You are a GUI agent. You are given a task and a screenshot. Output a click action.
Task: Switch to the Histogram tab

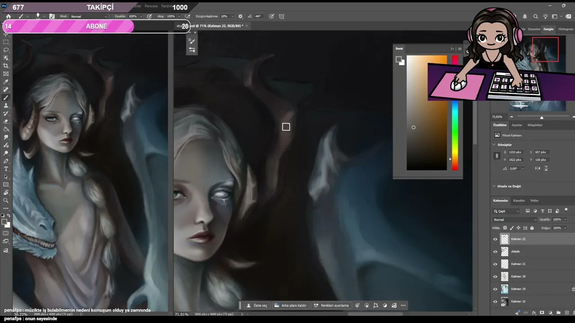coord(566,29)
